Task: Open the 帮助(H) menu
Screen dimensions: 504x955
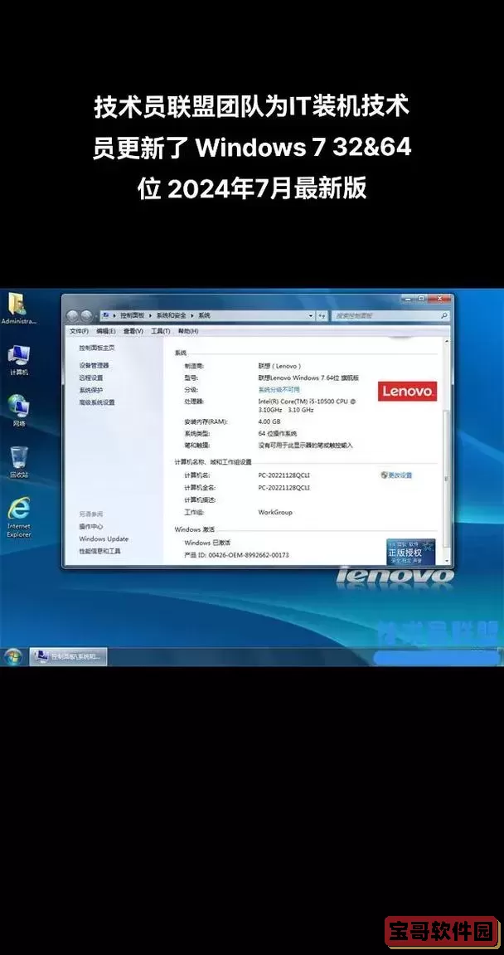Action: point(187,331)
